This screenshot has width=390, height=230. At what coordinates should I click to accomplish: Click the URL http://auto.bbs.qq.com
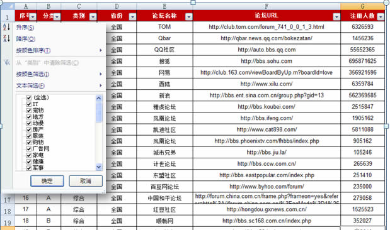[x=267, y=50]
